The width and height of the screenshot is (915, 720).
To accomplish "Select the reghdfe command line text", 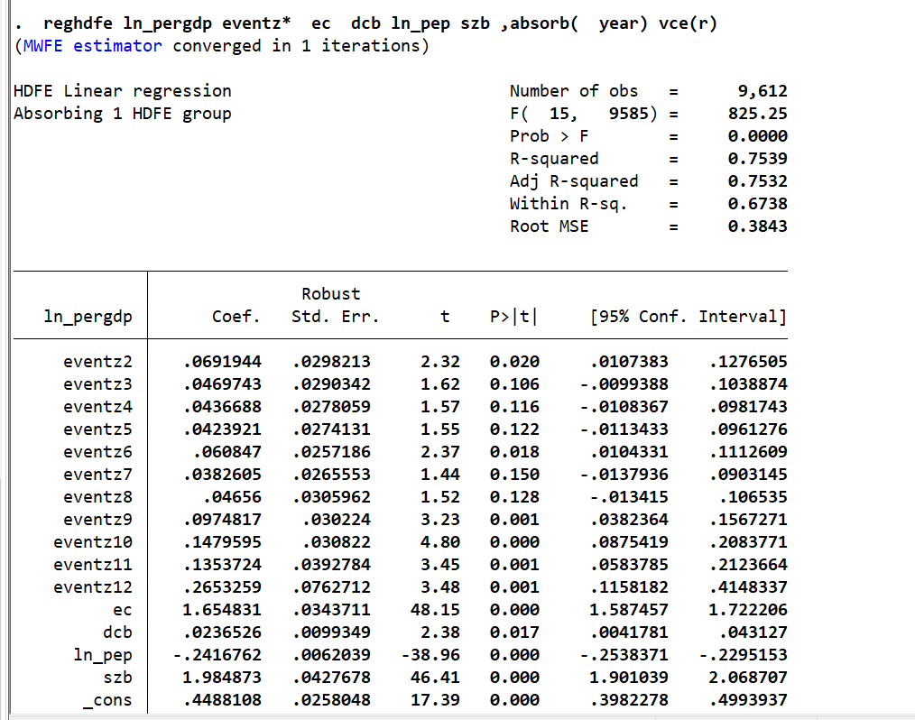I will click(380, 23).
